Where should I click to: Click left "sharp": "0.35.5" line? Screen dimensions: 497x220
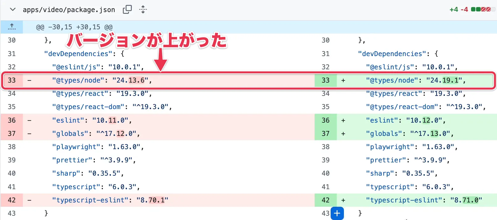(x=88, y=173)
